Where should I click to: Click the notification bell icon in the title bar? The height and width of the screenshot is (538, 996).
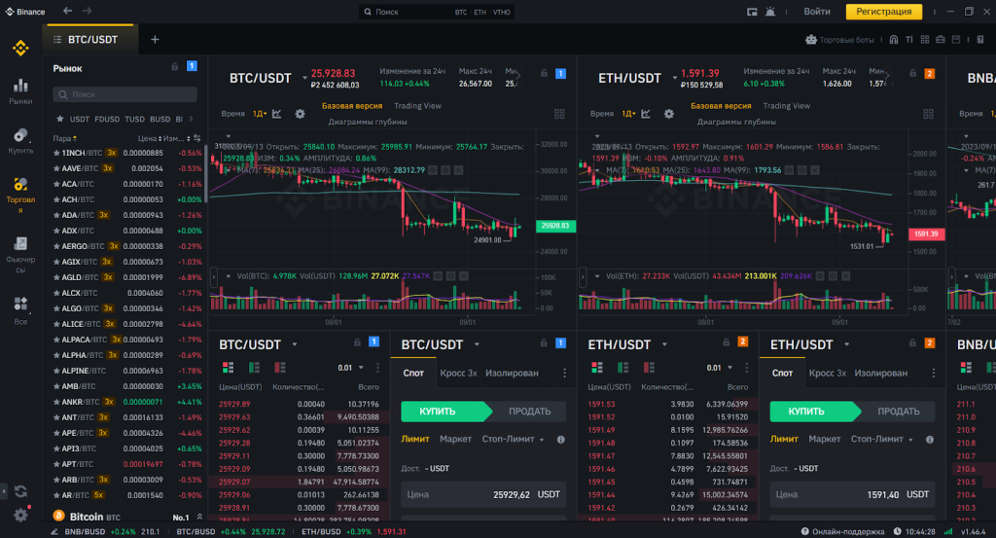pos(770,12)
